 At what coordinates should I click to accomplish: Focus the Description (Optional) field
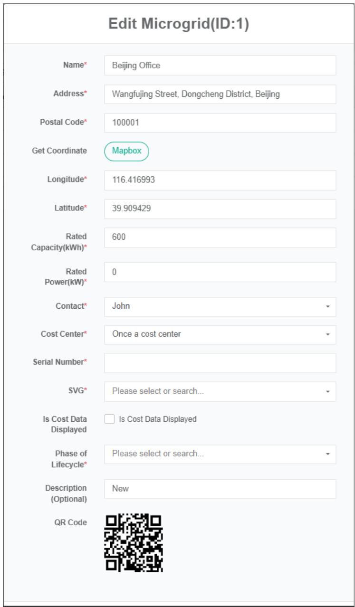point(220,489)
